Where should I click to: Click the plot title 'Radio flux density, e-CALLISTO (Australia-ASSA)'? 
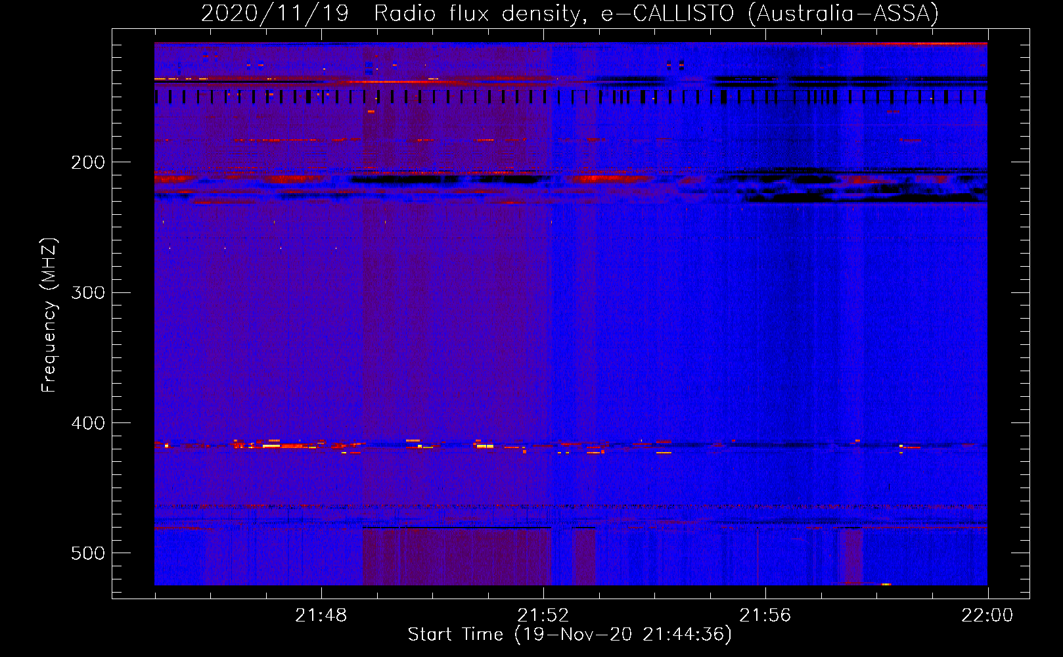(656, 13)
